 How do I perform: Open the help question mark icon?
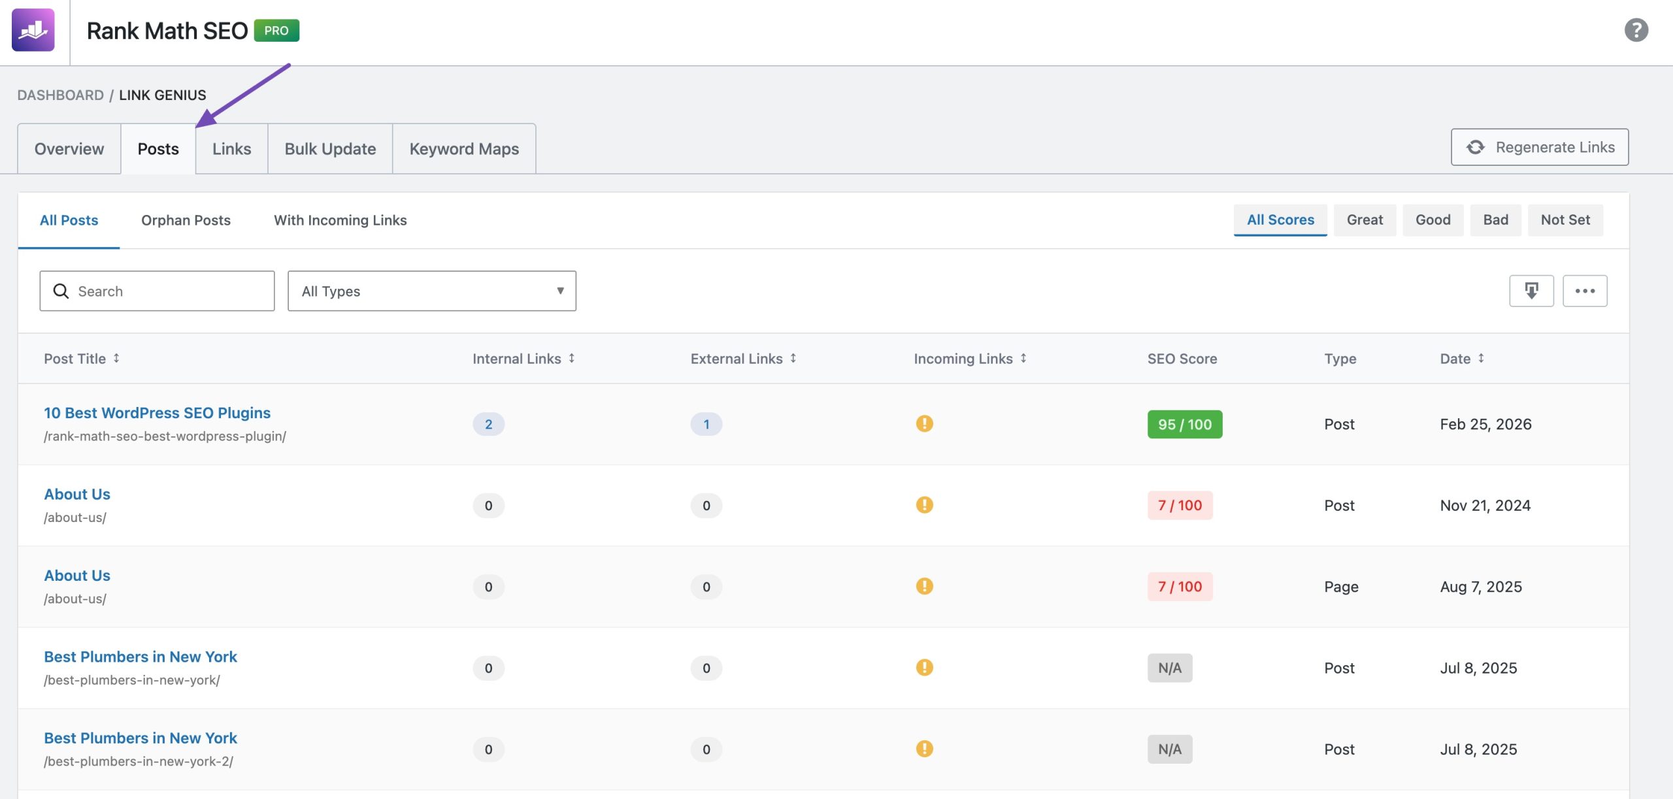[x=1636, y=29]
